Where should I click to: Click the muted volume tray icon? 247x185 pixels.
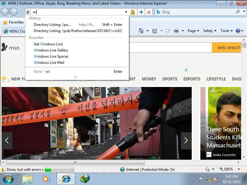(216, 179)
